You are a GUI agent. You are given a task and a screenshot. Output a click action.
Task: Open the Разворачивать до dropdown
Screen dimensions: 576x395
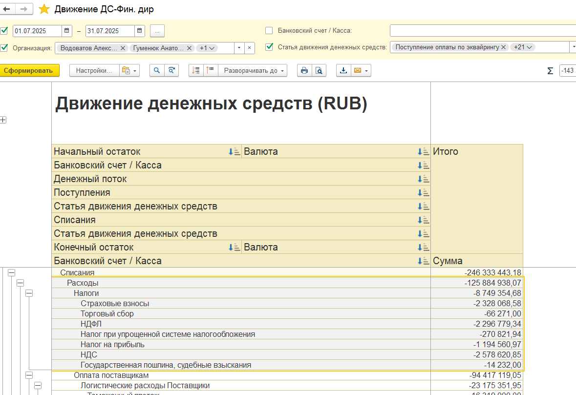(253, 70)
